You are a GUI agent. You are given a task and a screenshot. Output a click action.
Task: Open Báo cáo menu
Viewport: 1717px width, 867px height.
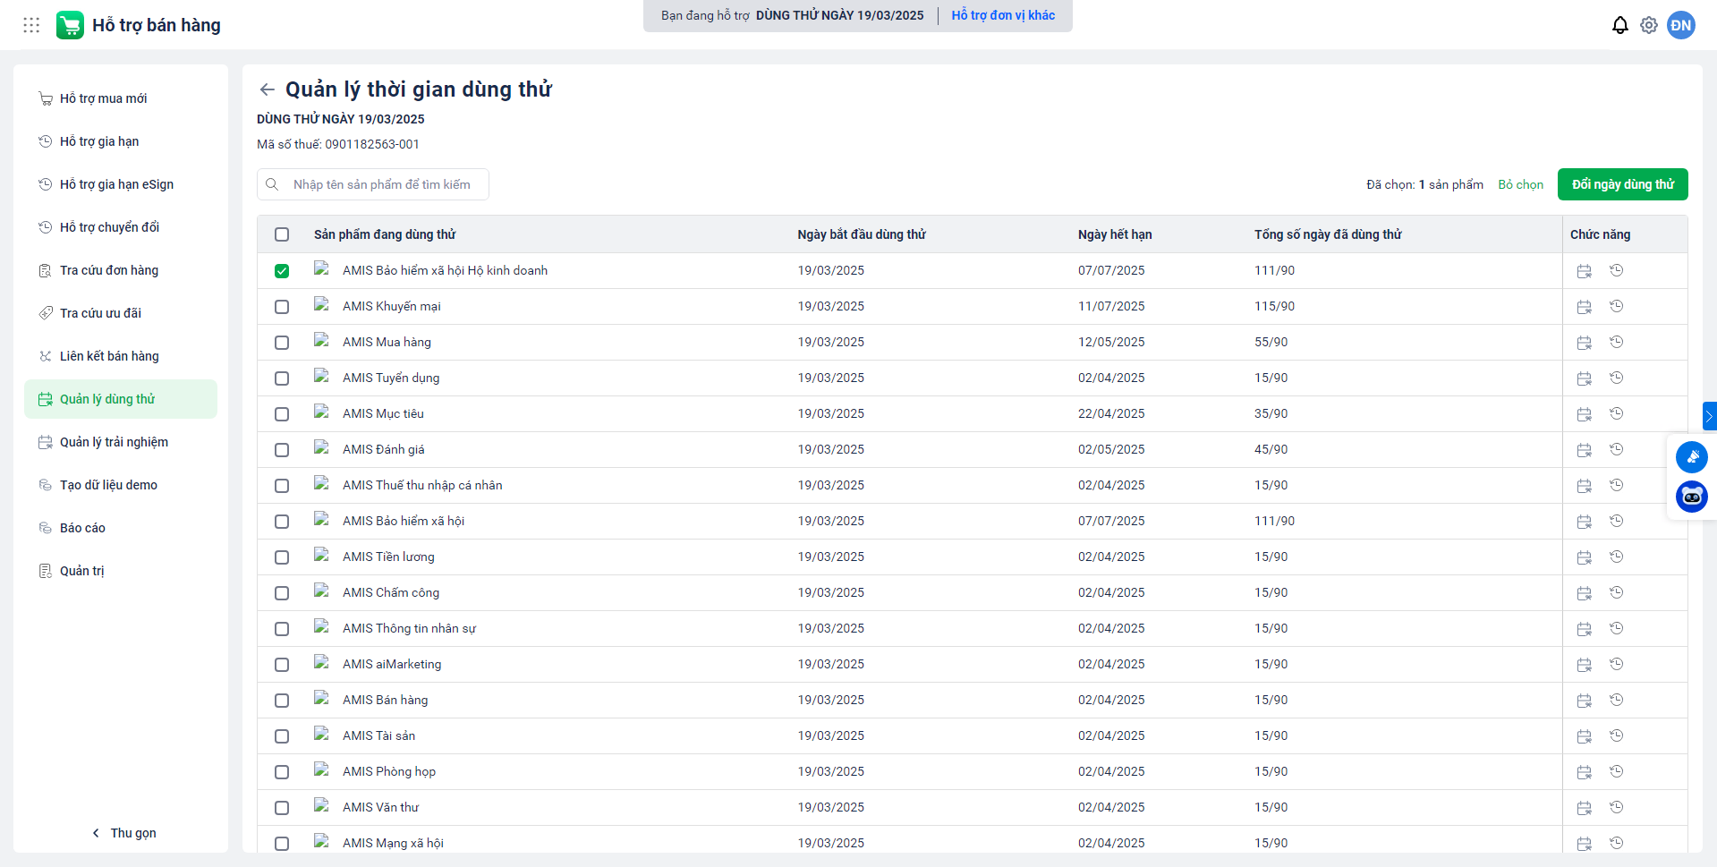(121, 528)
